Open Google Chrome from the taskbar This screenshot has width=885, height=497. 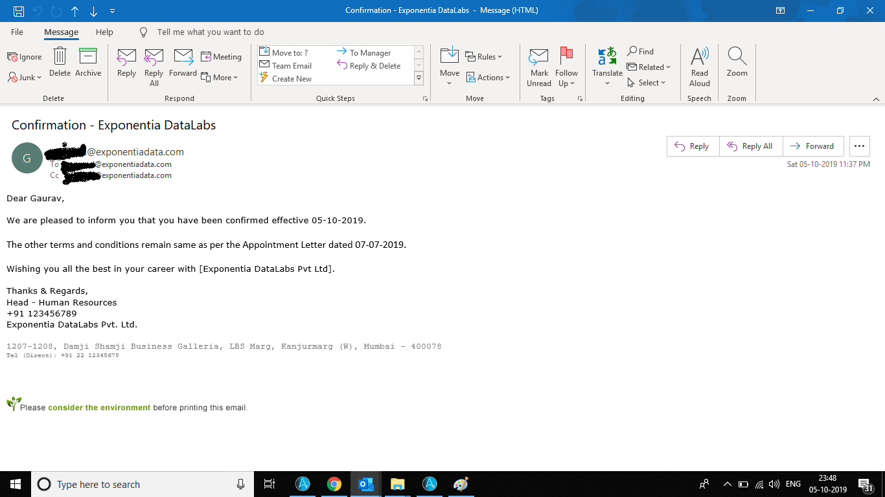[334, 484]
